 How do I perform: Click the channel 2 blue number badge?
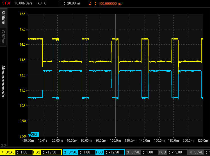tap(65, 152)
